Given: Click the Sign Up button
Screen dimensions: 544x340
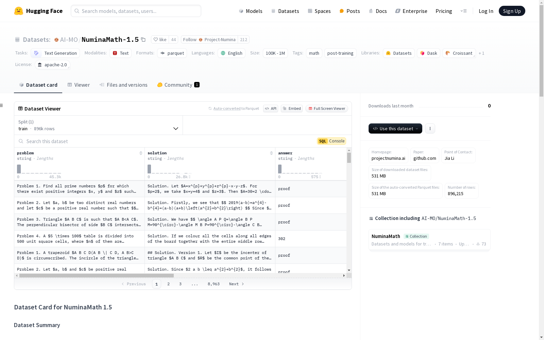Looking at the screenshot, I should [512, 11].
